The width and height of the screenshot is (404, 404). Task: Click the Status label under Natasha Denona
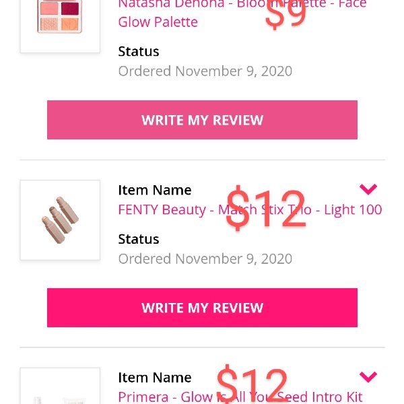click(x=139, y=51)
